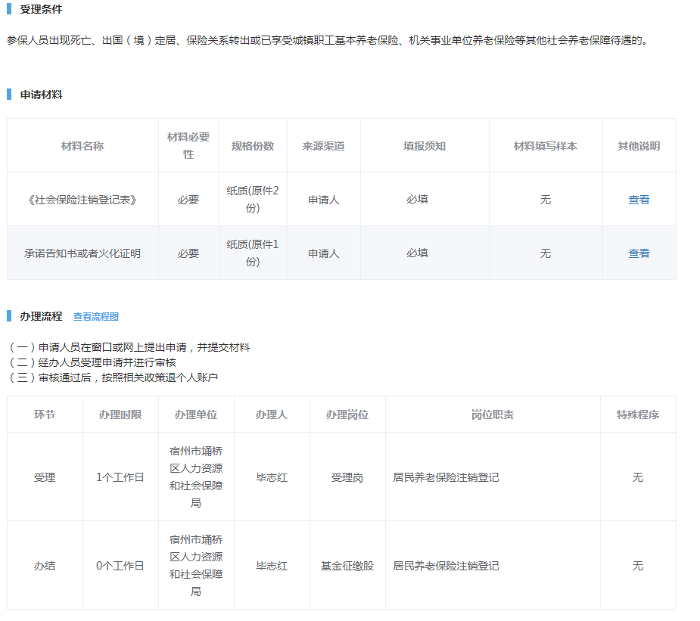Screen dimensions: 700x621
Task: Click the 其他说明 column header
Action: [639, 146]
